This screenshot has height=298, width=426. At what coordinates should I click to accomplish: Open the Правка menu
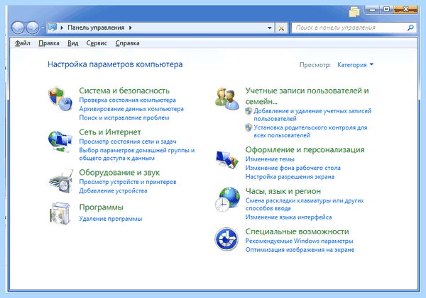pos(49,43)
